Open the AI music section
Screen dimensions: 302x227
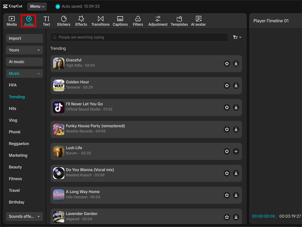point(25,62)
